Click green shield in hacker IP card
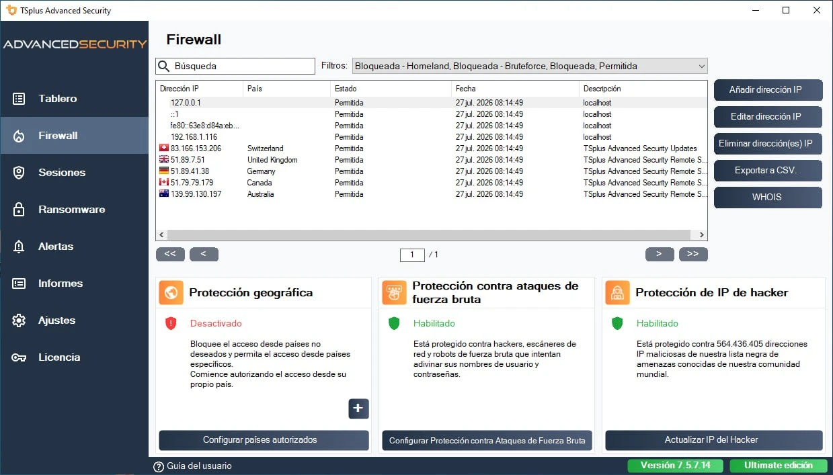833x475 pixels. tap(617, 323)
